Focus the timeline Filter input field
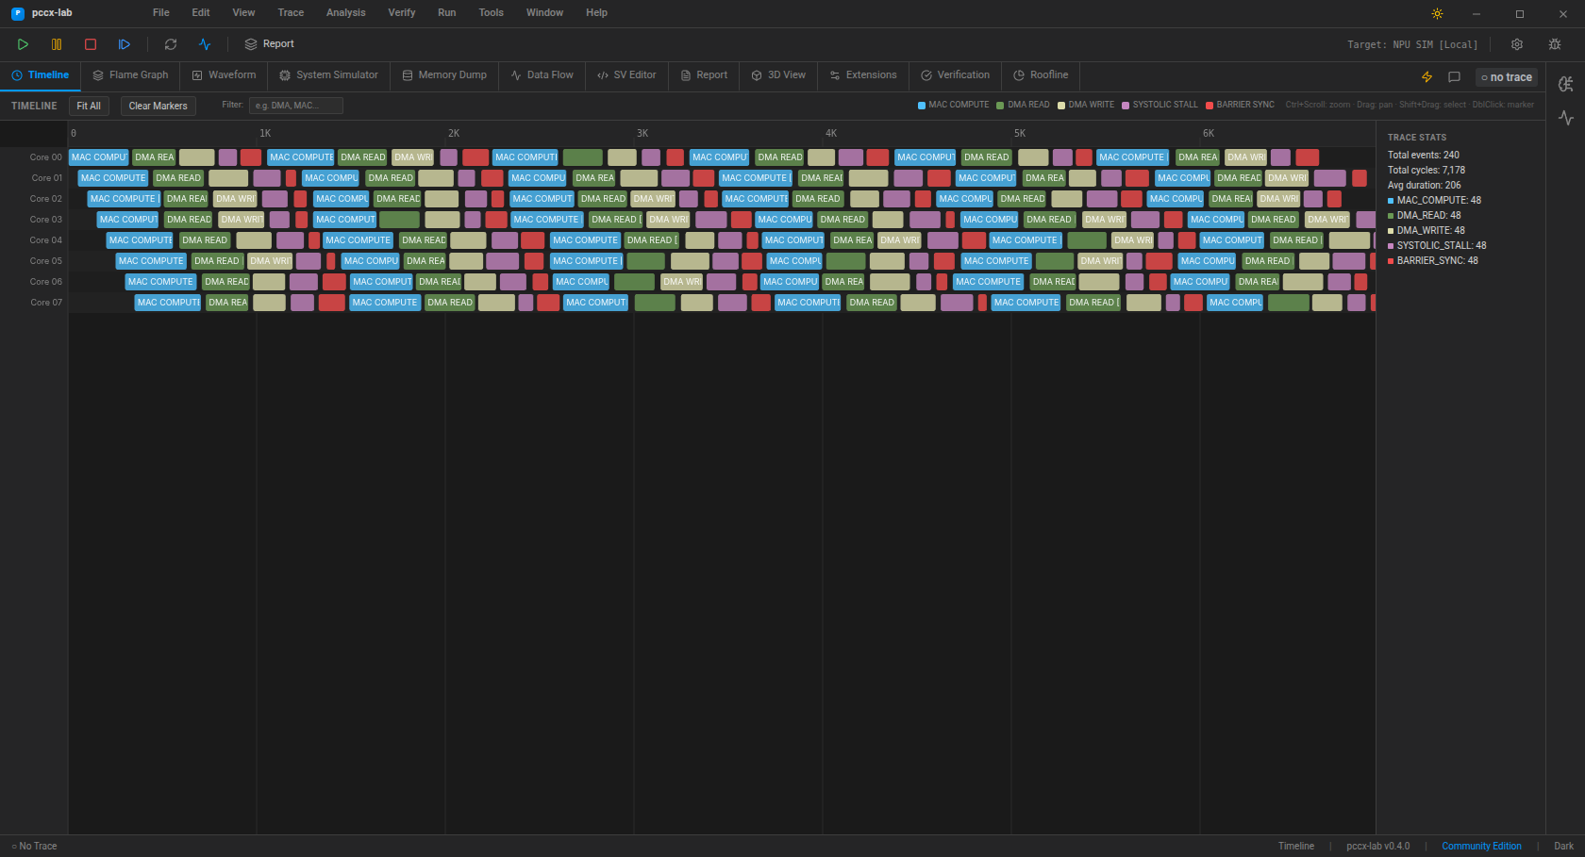Image resolution: width=1585 pixels, height=857 pixels. 295,106
